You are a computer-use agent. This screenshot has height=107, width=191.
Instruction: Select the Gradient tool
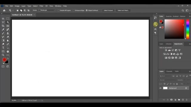[3, 40]
